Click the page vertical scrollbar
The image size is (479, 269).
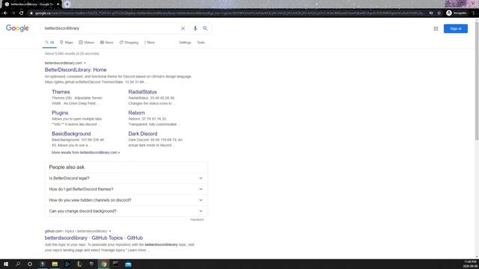(477, 81)
